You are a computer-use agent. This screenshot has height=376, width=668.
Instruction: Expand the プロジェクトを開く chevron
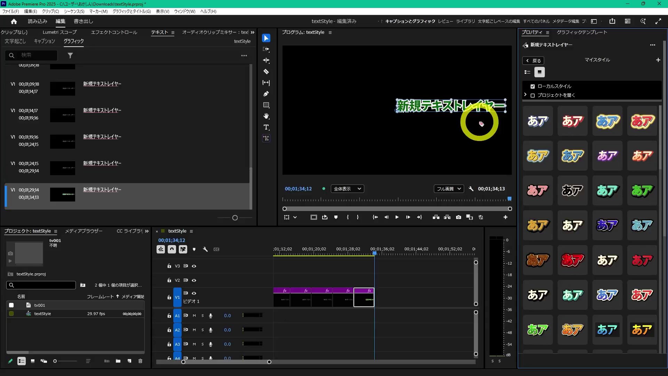pyautogui.click(x=525, y=95)
